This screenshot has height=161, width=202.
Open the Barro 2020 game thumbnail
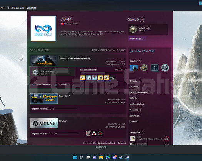click(x=44, y=99)
